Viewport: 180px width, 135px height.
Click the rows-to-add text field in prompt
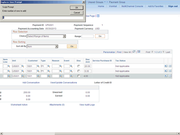point(43,17)
